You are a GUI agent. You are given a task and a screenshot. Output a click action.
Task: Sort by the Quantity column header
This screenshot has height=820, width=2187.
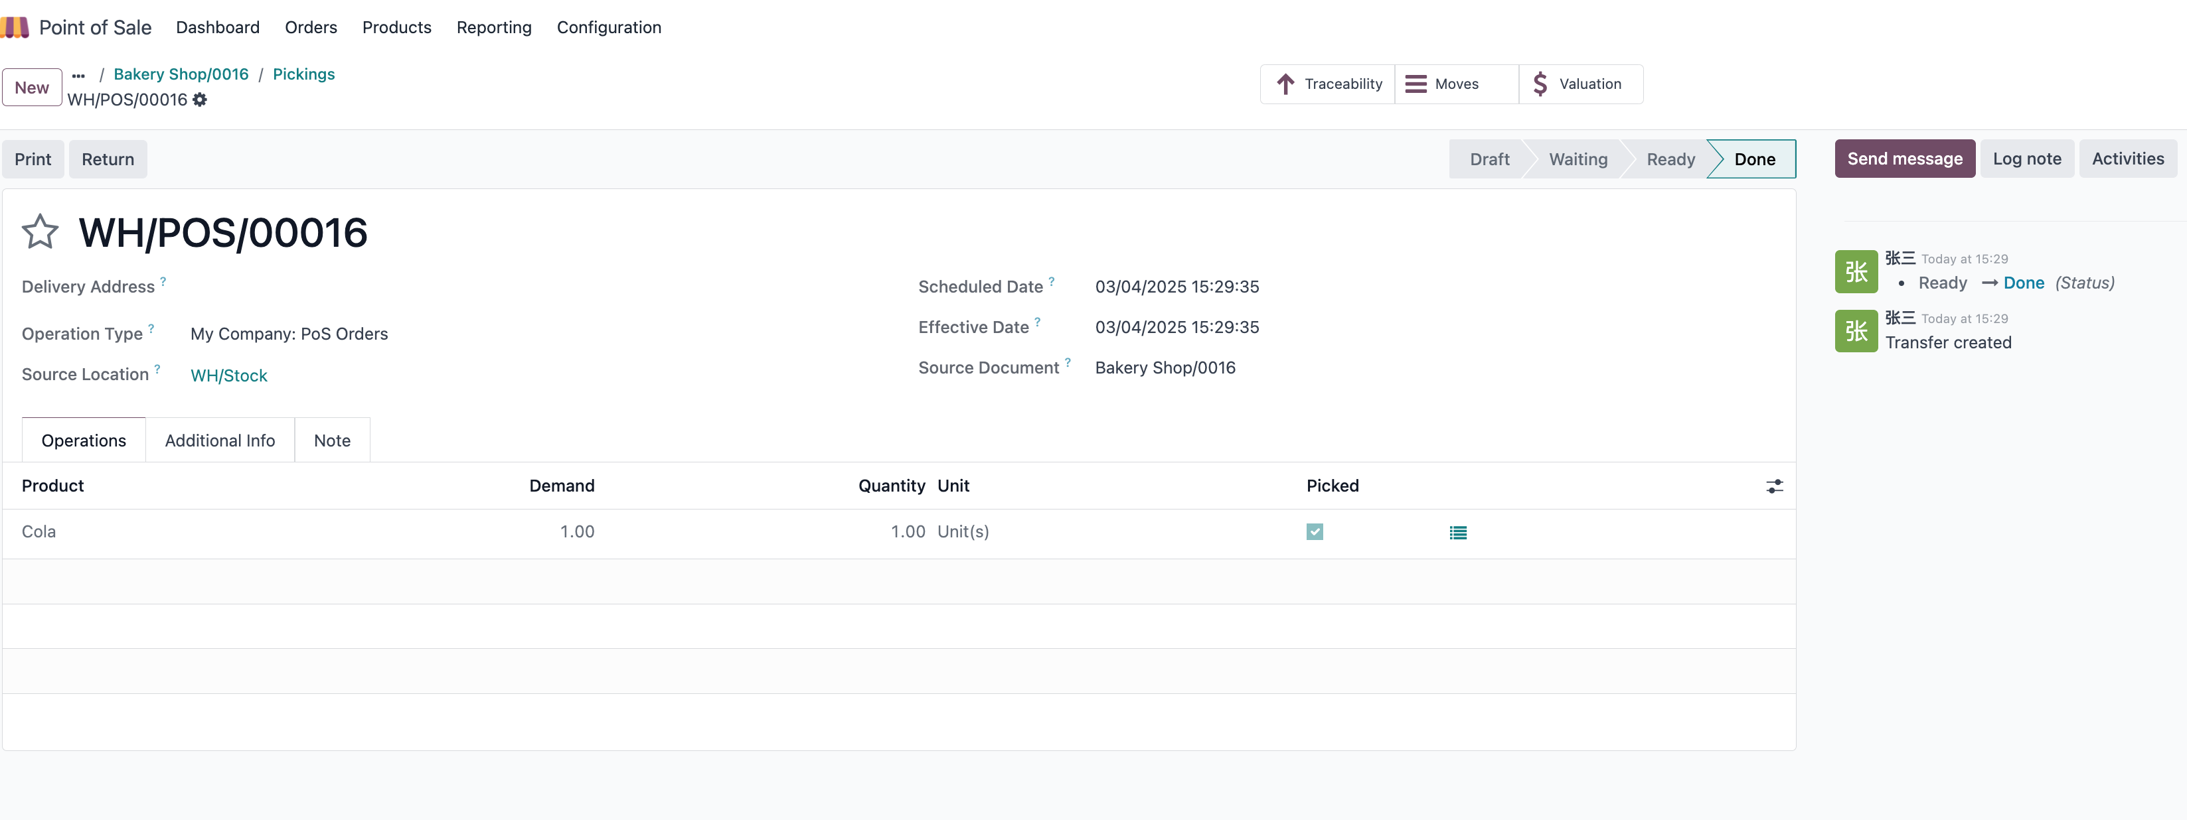pos(892,486)
